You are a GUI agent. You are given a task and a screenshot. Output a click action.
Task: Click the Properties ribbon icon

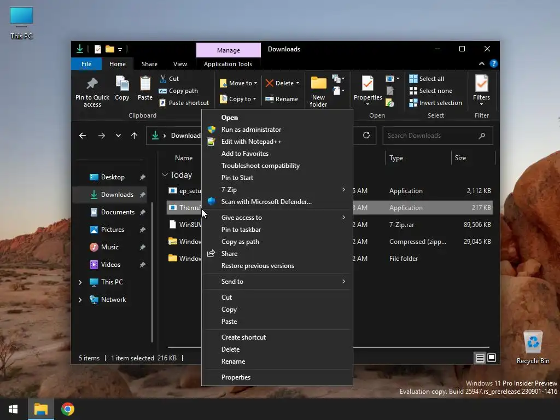(367, 84)
